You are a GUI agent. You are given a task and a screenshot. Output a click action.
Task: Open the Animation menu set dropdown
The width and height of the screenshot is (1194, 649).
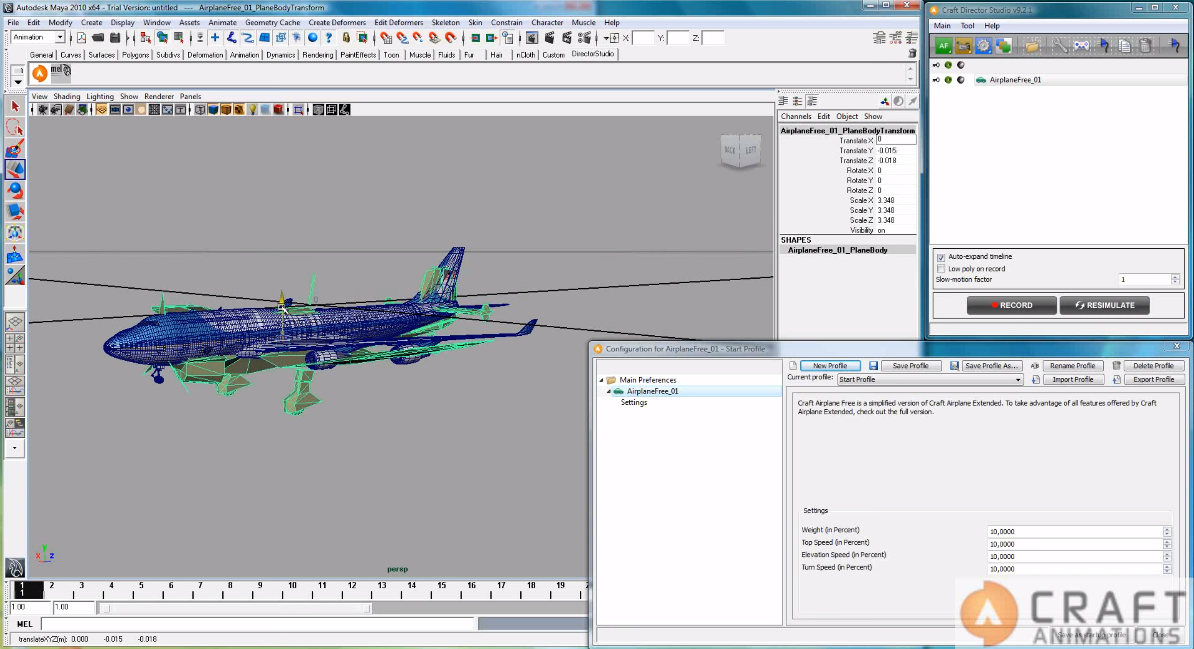(x=60, y=37)
